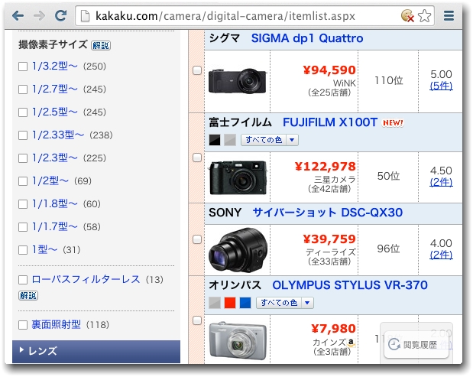The height and width of the screenshot is (377, 473).
Task: Open the browser hamburger menu
Action: point(449,16)
